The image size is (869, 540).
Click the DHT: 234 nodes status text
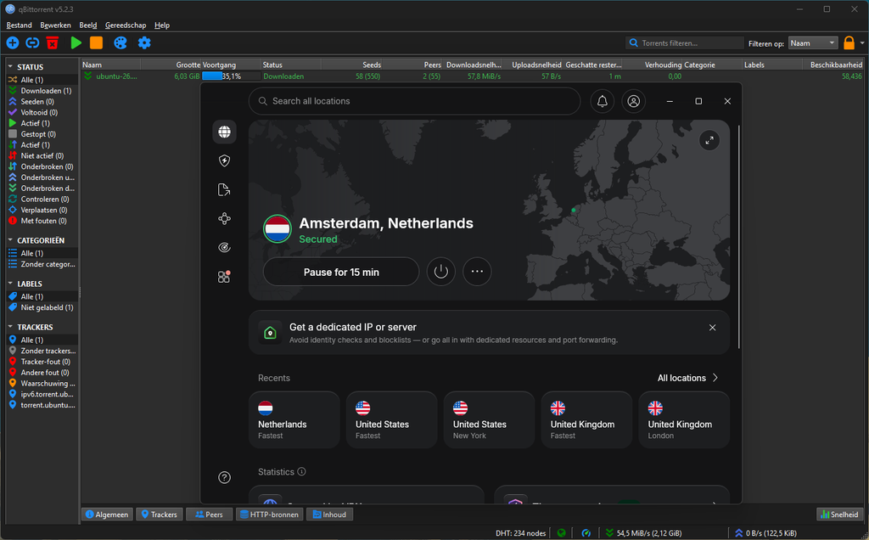(x=521, y=533)
